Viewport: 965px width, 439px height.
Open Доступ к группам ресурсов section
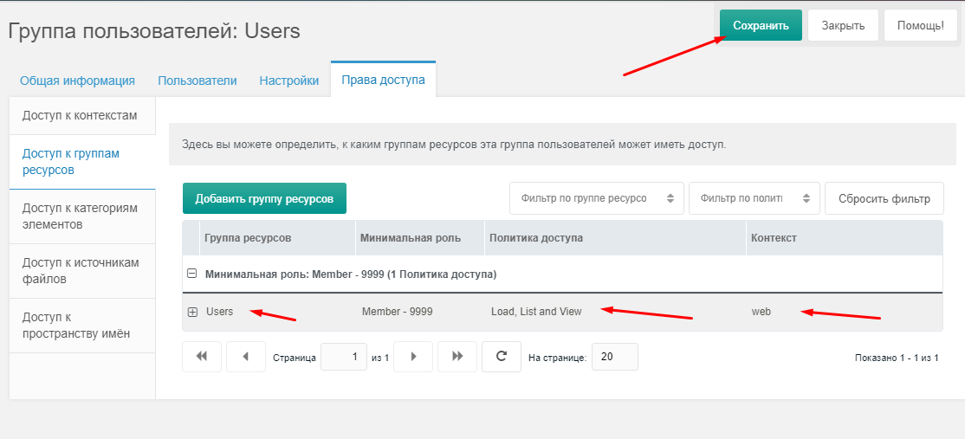pos(82,162)
